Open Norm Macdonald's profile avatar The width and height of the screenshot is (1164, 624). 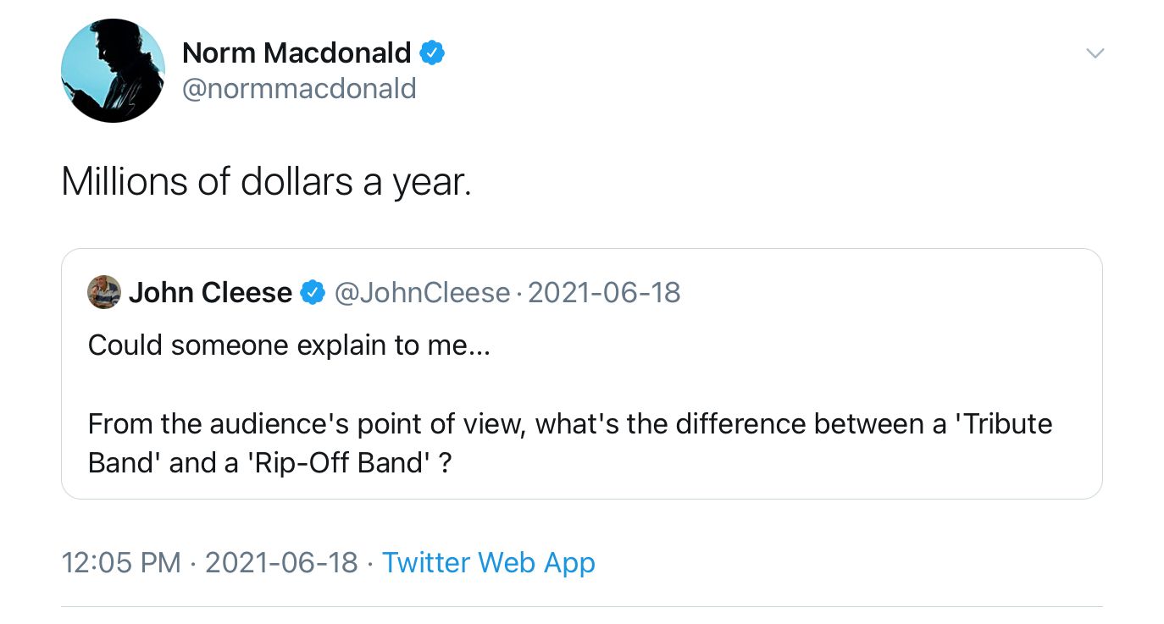coord(113,70)
